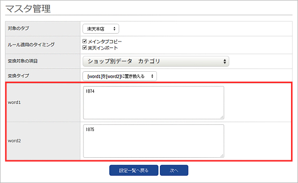Toggle the 楽天インポート checkbox
298x183 pixels.
pyautogui.click(x=85, y=47)
